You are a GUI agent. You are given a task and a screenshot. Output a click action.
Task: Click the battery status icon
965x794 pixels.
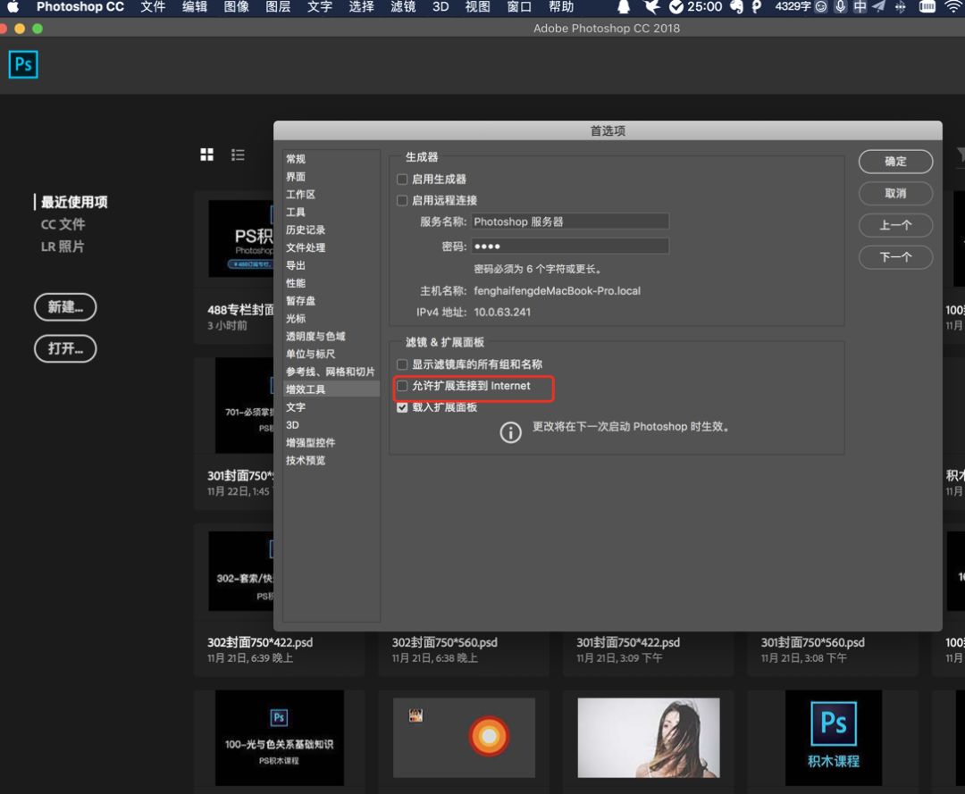click(927, 7)
